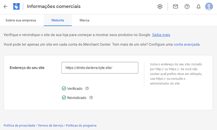
Task: Follow the Saiba mais link
Action: click(x=161, y=35)
